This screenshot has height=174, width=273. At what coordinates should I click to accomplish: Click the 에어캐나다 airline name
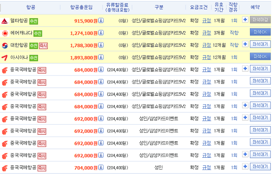click(x=21, y=33)
